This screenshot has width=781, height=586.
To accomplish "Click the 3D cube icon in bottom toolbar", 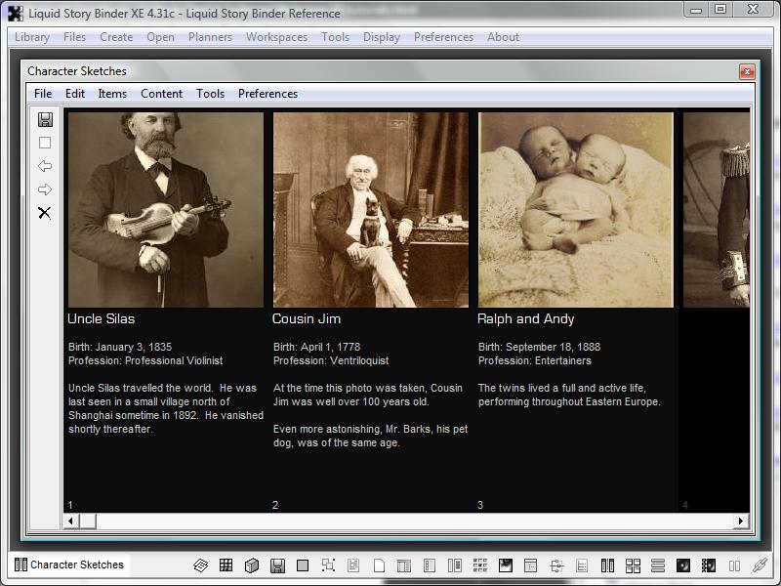I will [x=252, y=565].
